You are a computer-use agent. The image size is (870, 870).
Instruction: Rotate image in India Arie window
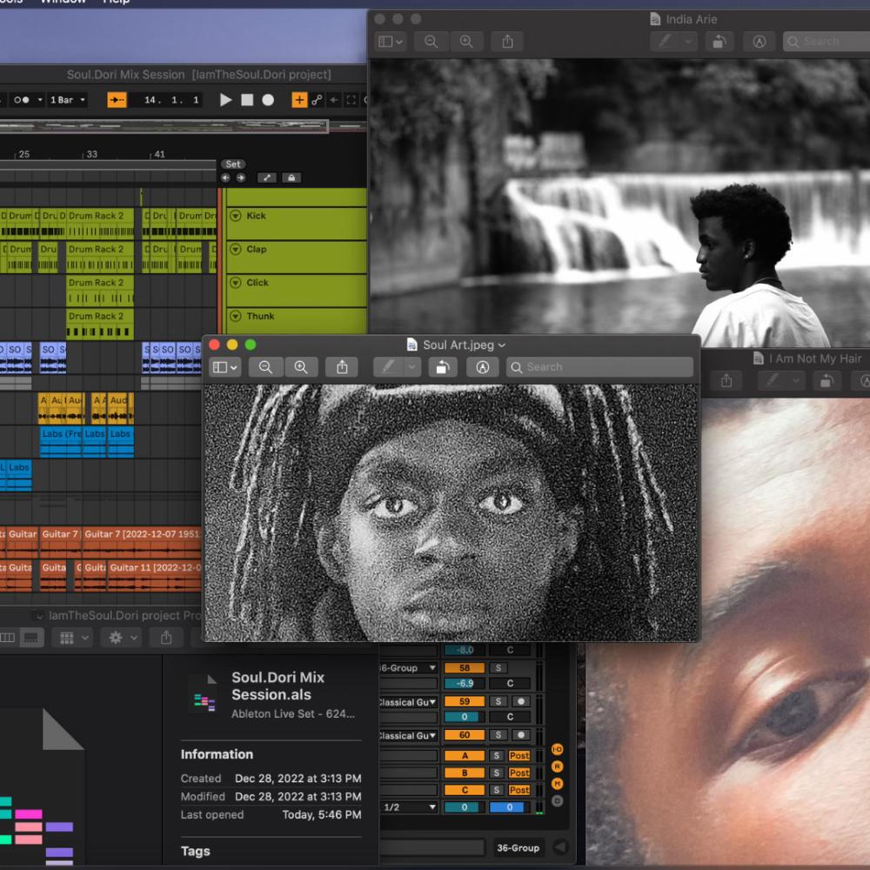point(719,42)
